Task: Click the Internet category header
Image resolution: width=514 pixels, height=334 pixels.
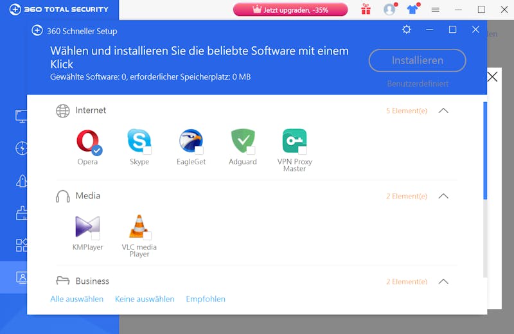Action: tap(91, 110)
